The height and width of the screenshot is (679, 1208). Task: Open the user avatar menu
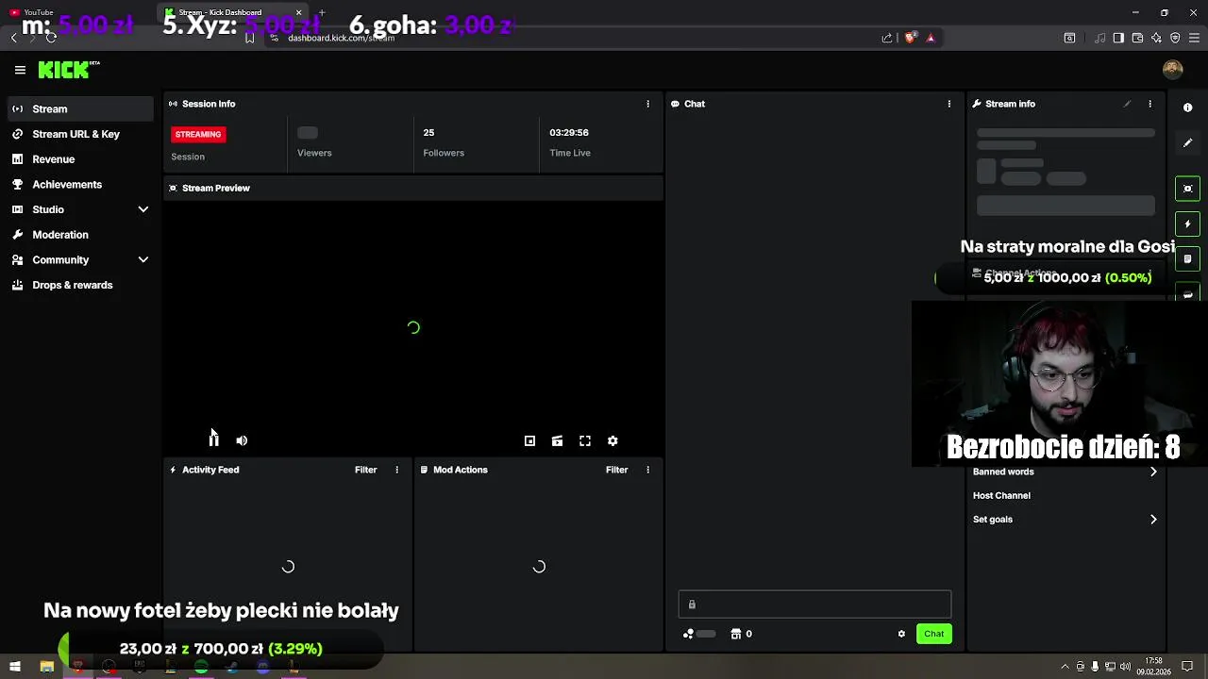pyautogui.click(x=1173, y=70)
